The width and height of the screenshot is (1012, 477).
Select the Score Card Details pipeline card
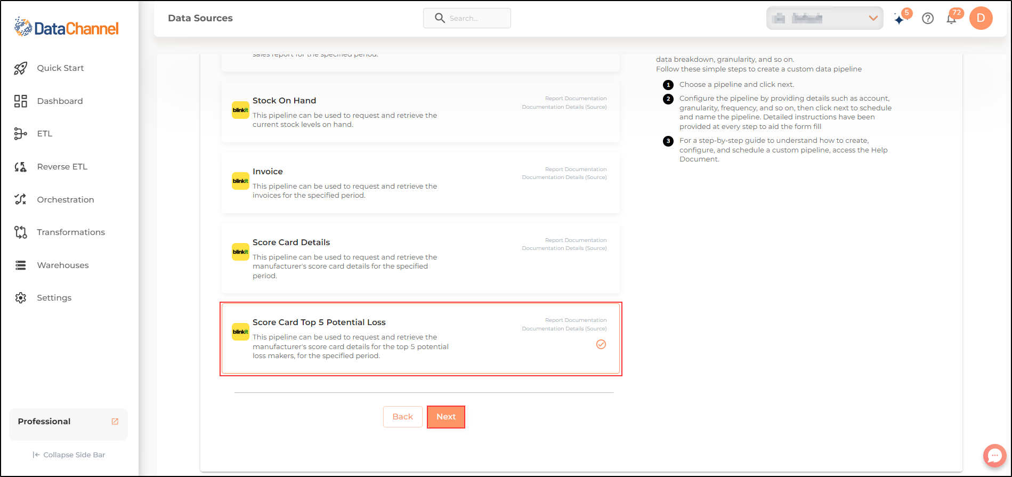pyautogui.click(x=420, y=258)
